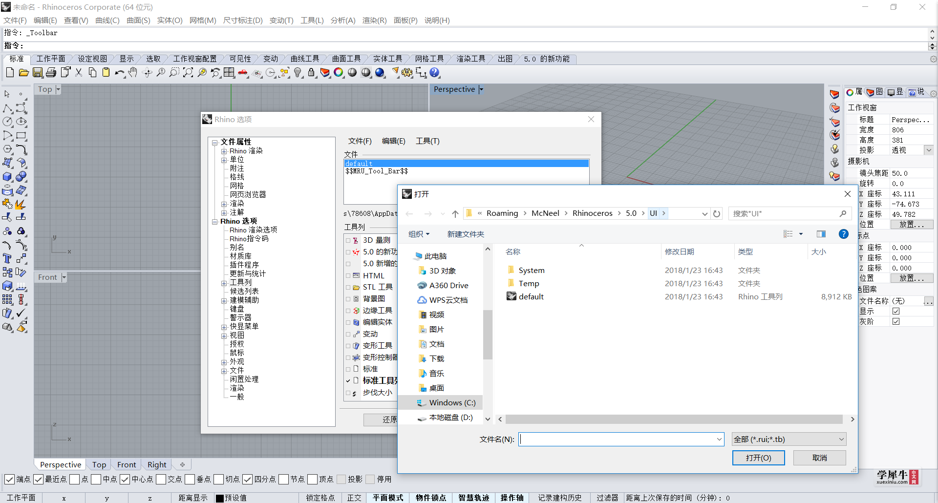This screenshot has height=503, width=938.
Task: Toggle the 中心点 osnap checkbox
Action: (x=125, y=479)
